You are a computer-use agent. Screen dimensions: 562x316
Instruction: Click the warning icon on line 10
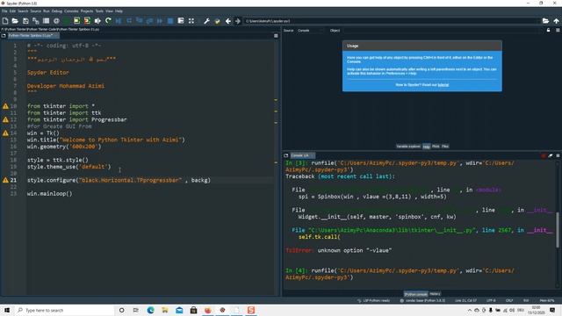coord(5,106)
